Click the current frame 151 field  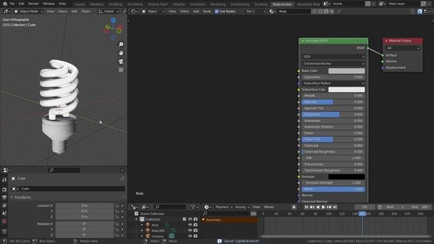pyautogui.click(x=365, y=207)
